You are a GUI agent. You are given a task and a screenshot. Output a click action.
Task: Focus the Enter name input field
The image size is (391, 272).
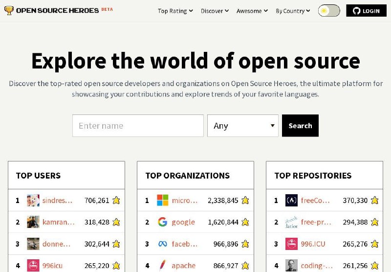138,126
